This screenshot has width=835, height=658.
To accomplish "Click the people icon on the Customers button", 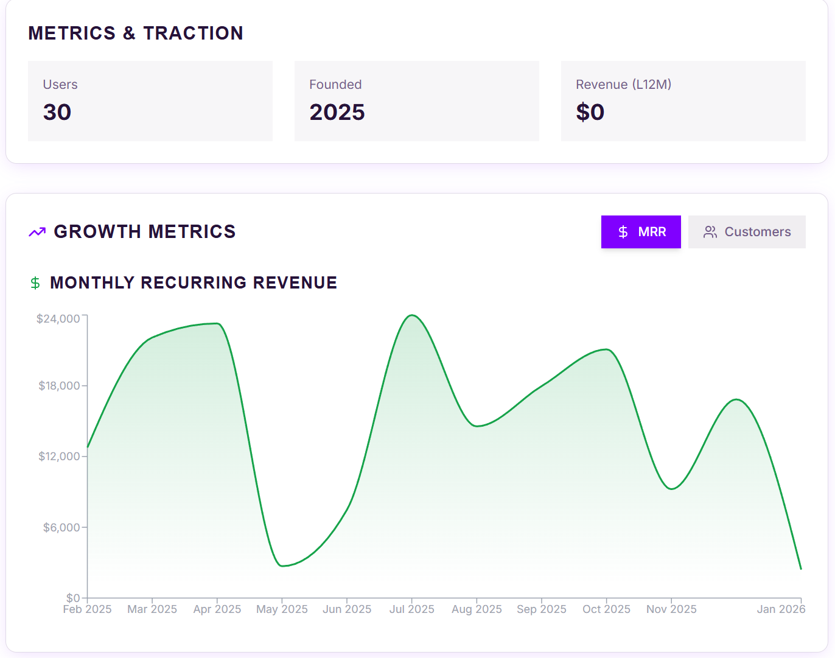I will coord(710,231).
